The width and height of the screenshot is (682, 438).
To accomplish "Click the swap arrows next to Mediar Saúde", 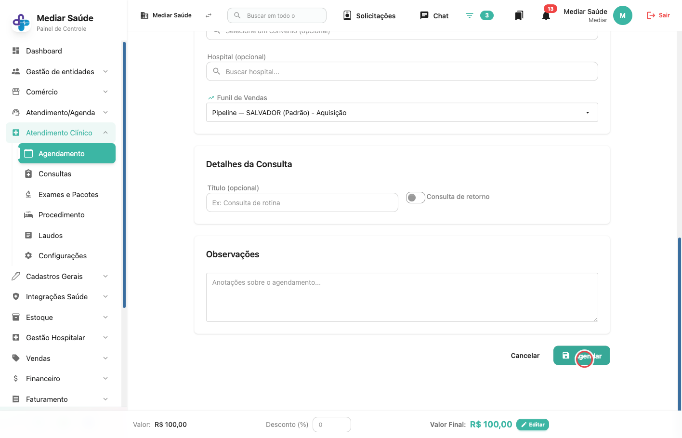I will [209, 15].
